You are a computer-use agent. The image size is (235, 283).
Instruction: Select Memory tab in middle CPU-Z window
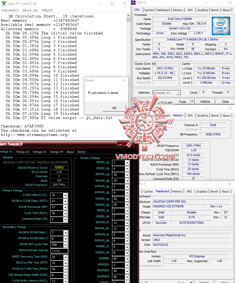(x=178, y=115)
